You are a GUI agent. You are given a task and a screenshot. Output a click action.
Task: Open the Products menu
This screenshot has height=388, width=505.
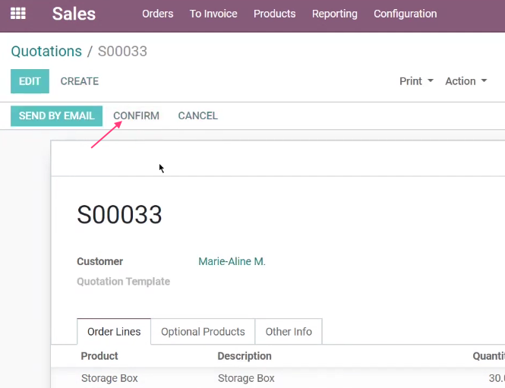pyautogui.click(x=274, y=14)
